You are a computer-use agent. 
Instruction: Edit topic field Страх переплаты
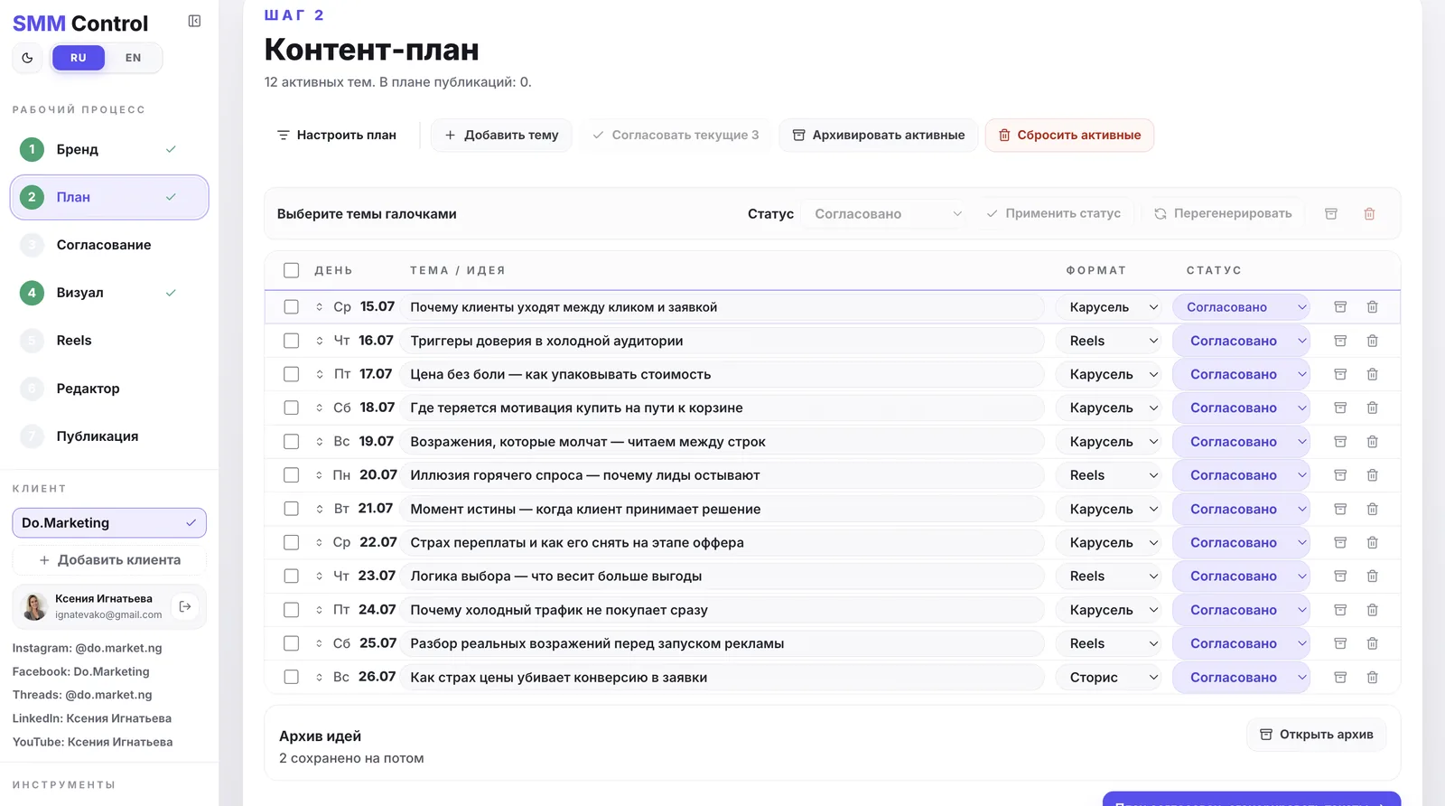722,542
